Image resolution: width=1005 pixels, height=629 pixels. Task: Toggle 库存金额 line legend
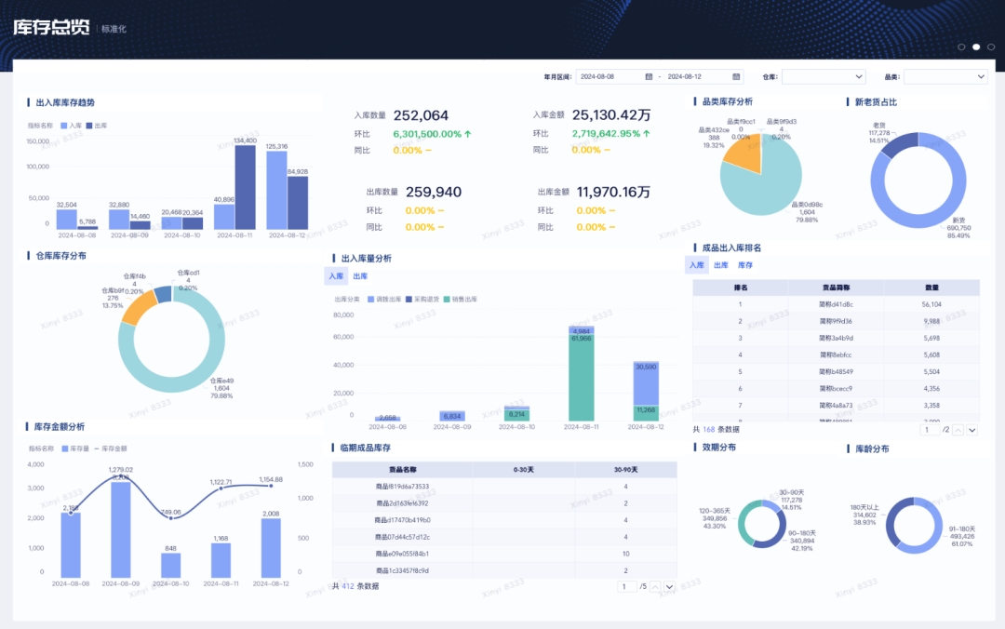(x=111, y=448)
